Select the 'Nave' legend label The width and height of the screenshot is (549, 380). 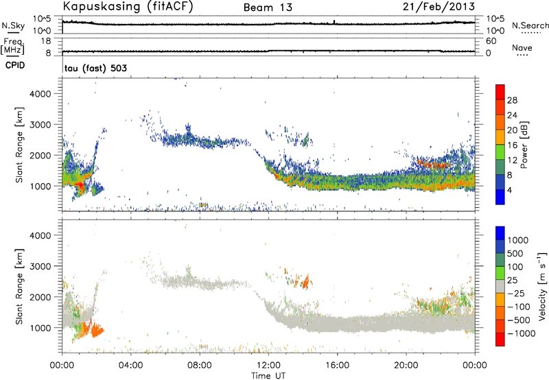pos(522,48)
